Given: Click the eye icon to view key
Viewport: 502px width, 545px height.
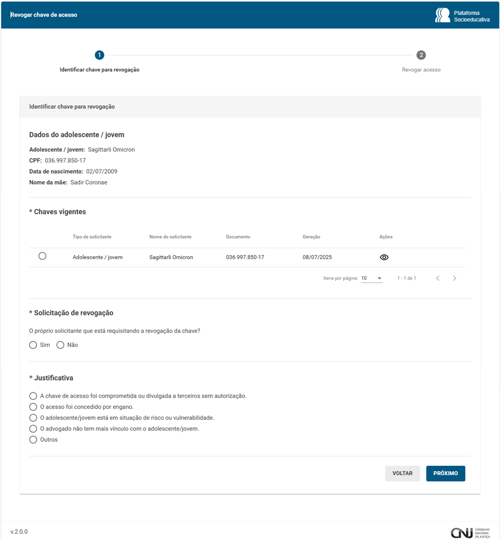Looking at the screenshot, I should coord(384,257).
